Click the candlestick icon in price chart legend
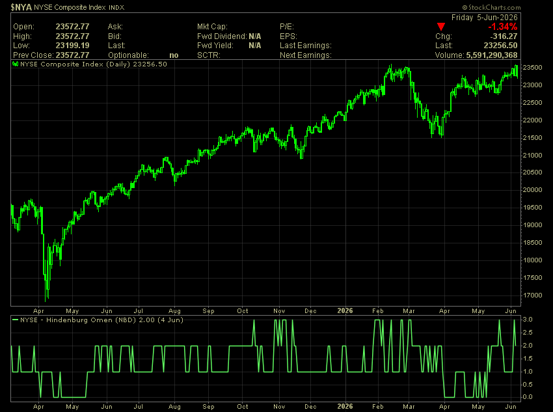553x412 pixels. [15, 64]
